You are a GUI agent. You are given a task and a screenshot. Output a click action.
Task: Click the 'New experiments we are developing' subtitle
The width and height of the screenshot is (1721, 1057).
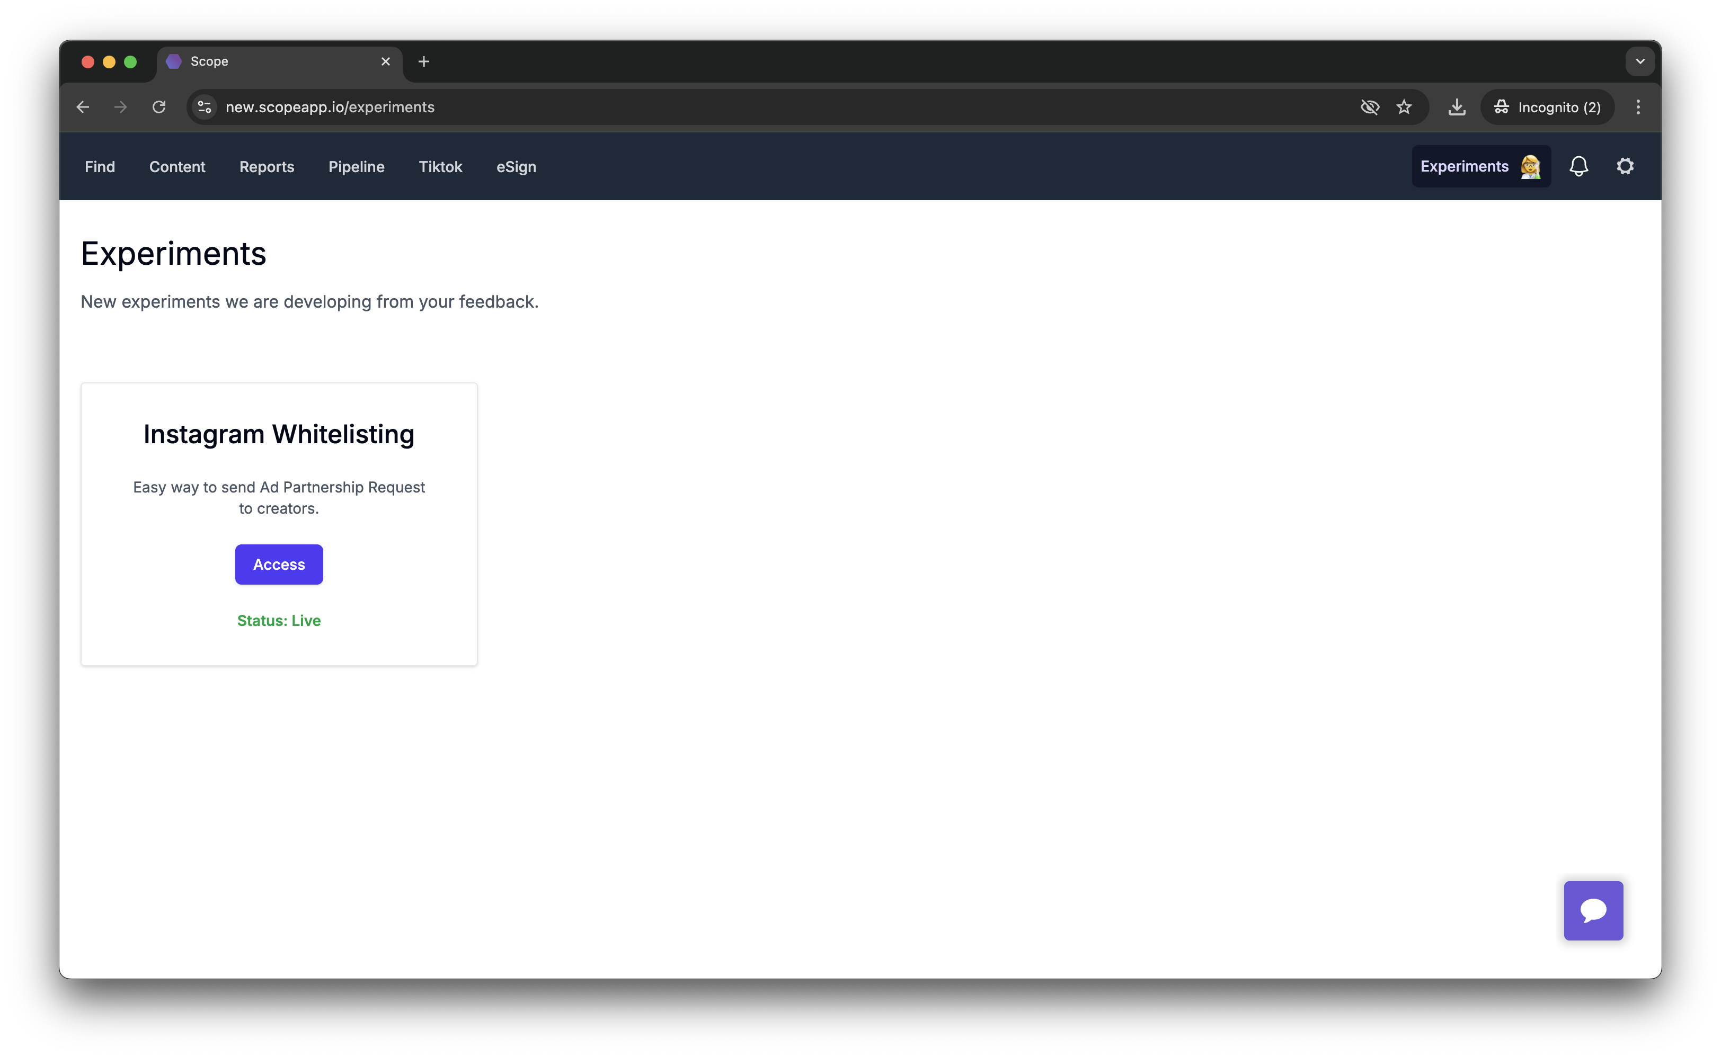tap(309, 301)
